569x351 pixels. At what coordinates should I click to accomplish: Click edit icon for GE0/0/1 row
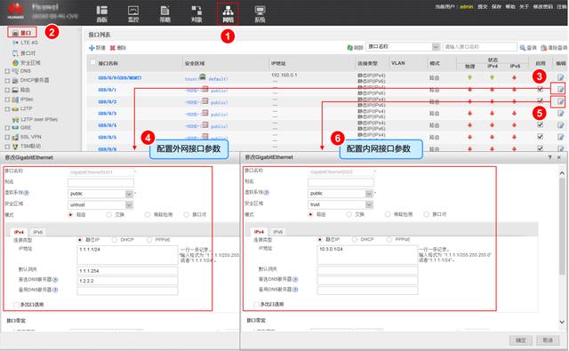pos(561,89)
